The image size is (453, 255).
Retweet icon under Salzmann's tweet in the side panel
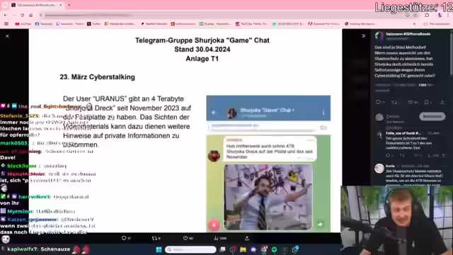click(394, 102)
